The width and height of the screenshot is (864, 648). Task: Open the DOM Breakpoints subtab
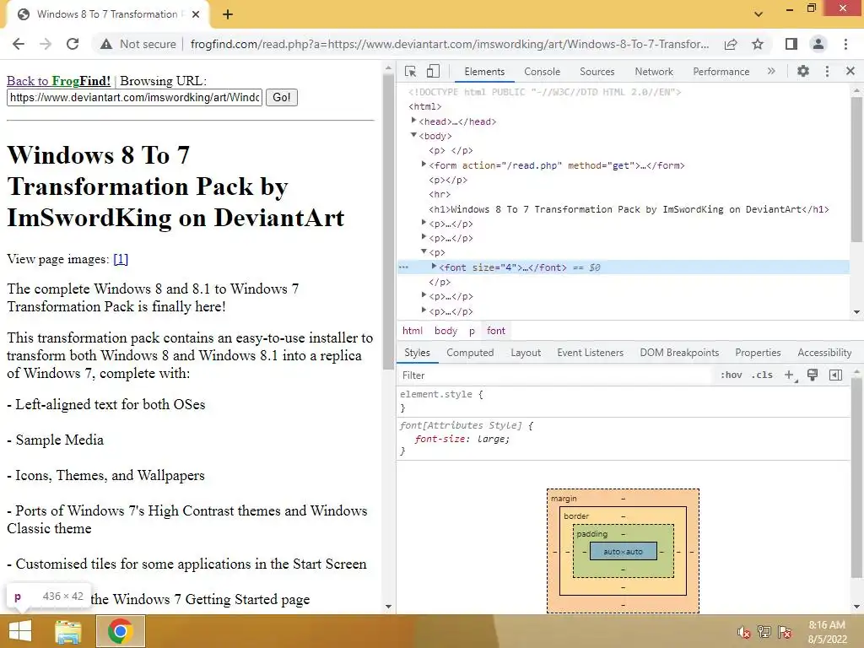coord(679,353)
